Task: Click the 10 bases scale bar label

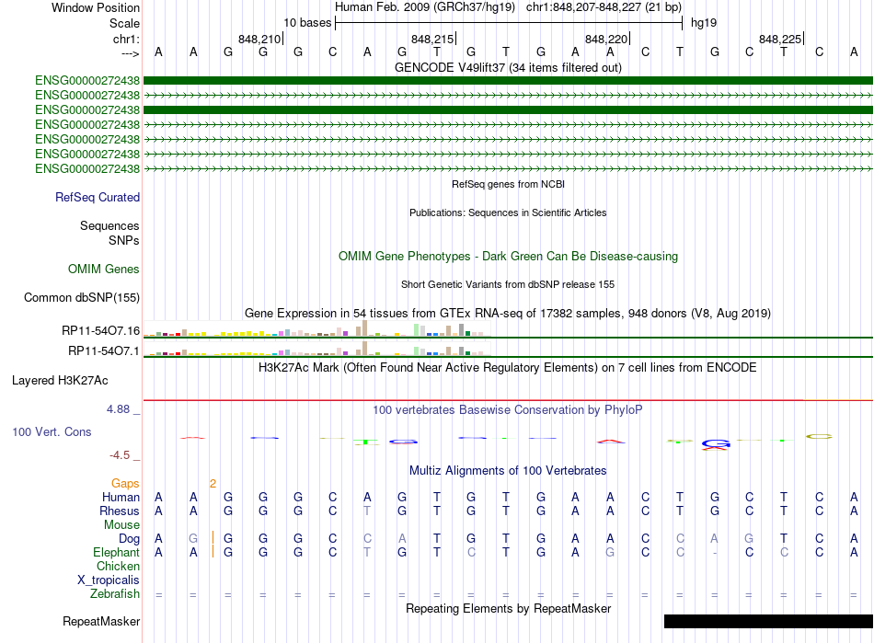Action: click(x=307, y=23)
